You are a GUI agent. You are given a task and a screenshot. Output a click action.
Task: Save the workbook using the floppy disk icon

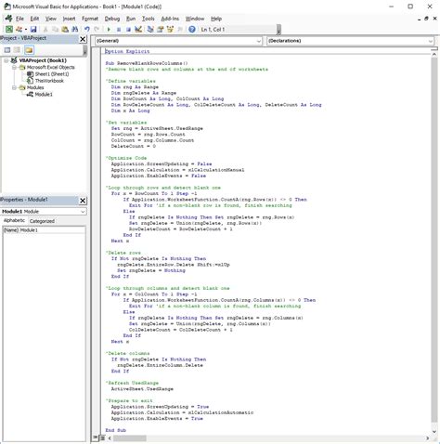33,30
